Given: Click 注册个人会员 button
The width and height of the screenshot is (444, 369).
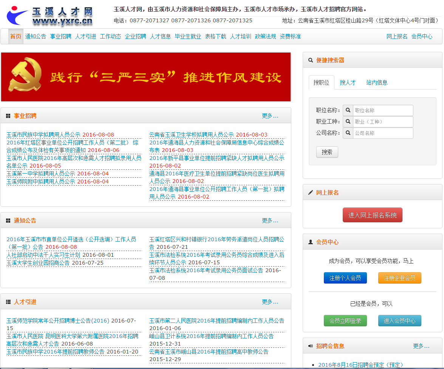Looking at the screenshot, I should (x=345, y=278).
